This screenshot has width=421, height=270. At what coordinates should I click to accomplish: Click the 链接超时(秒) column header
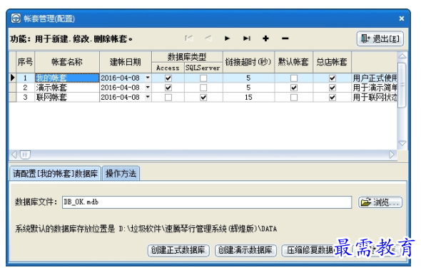(248, 62)
